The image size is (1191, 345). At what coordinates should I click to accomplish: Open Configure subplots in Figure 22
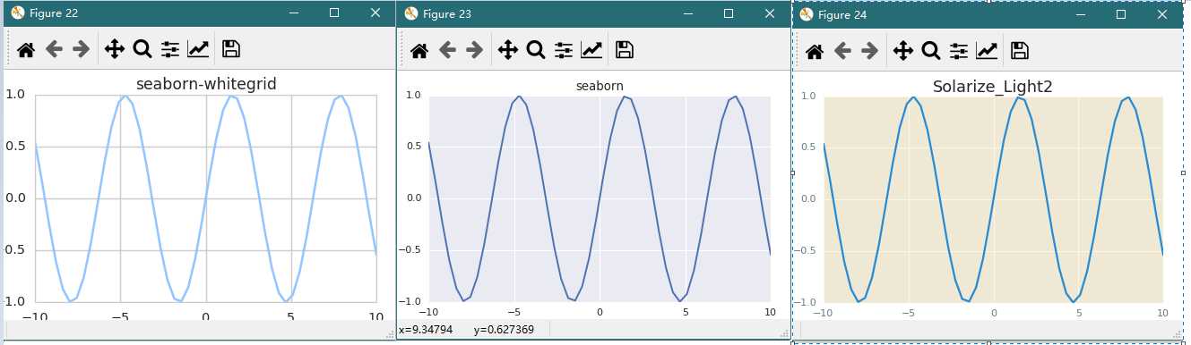tap(169, 49)
